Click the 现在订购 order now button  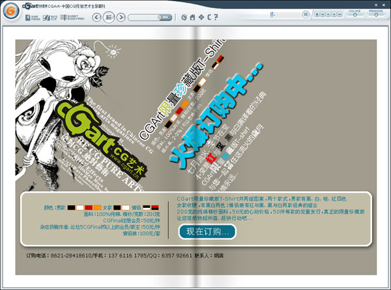tap(207, 231)
